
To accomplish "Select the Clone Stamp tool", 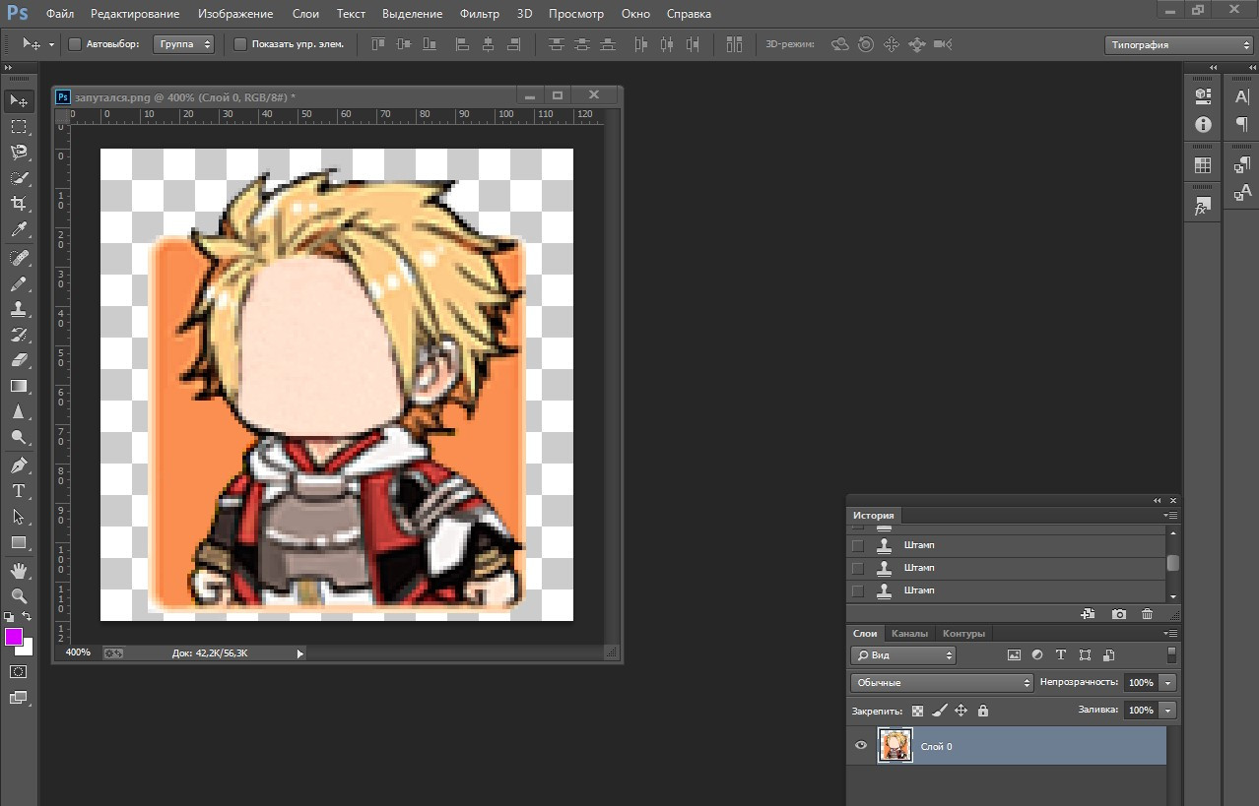I will [x=19, y=309].
